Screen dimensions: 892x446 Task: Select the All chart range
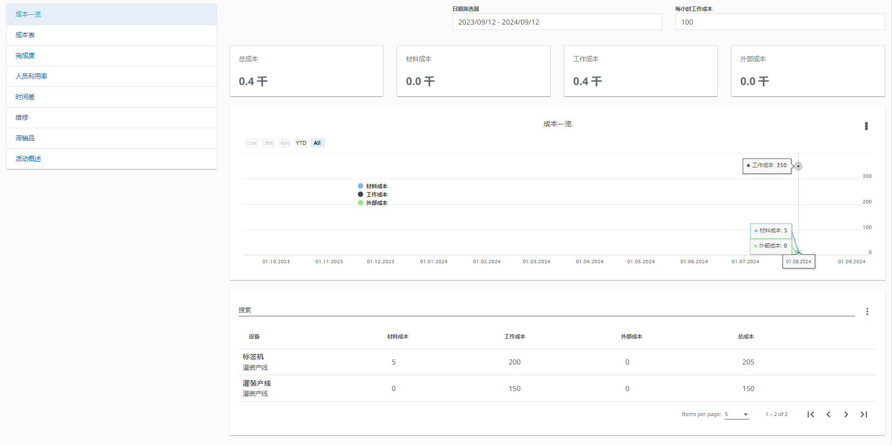317,143
